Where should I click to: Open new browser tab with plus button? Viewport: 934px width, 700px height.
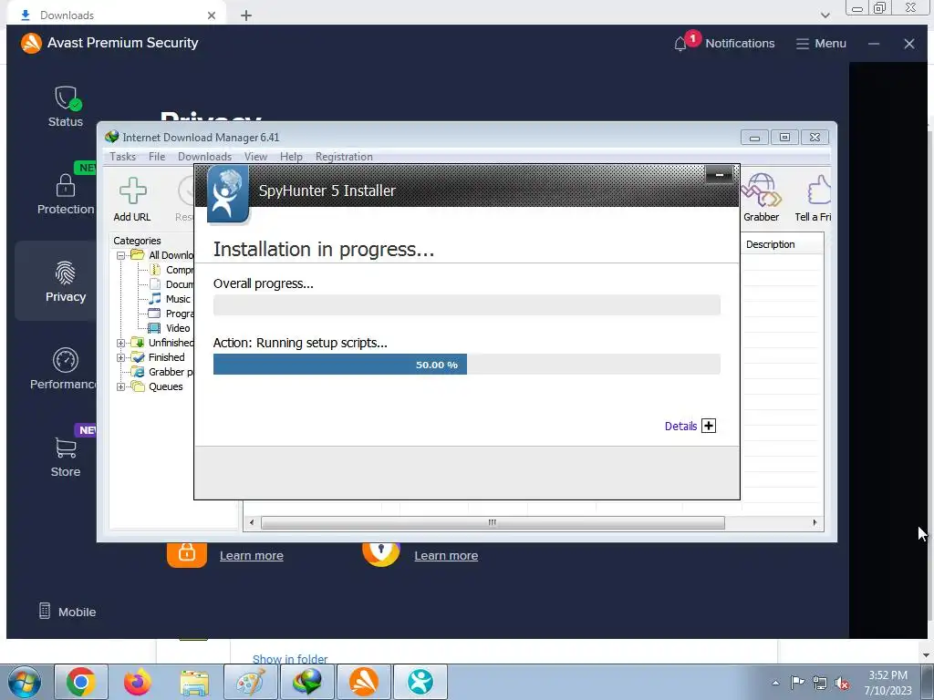246,15
